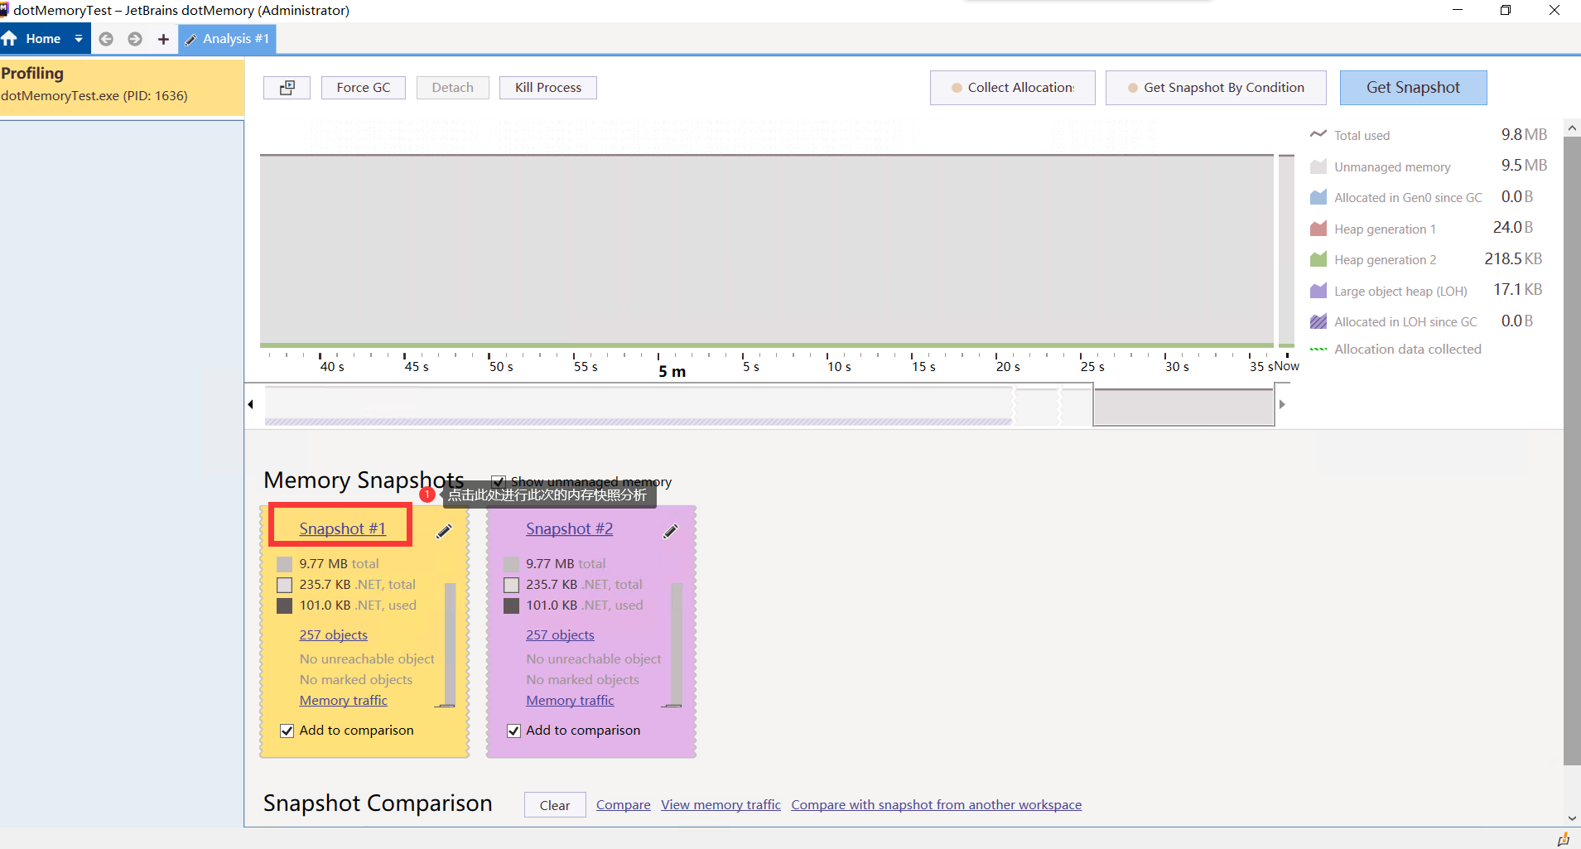Click the Get Snapshot button

(x=1413, y=88)
